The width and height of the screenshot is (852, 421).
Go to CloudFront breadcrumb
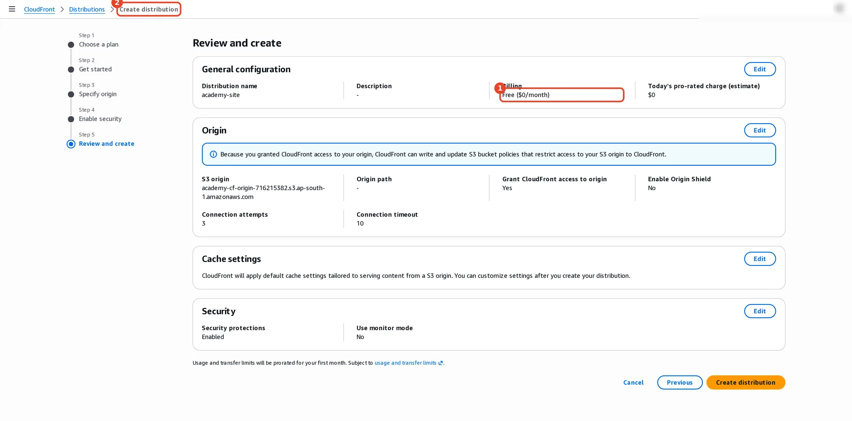[39, 9]
